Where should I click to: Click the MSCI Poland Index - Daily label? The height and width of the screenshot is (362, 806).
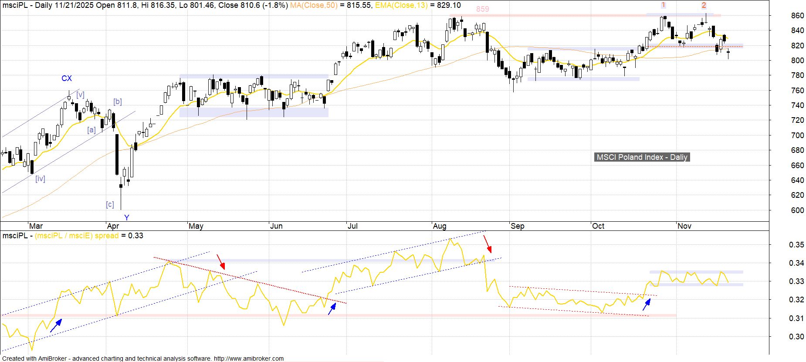(x=642, y=157)
